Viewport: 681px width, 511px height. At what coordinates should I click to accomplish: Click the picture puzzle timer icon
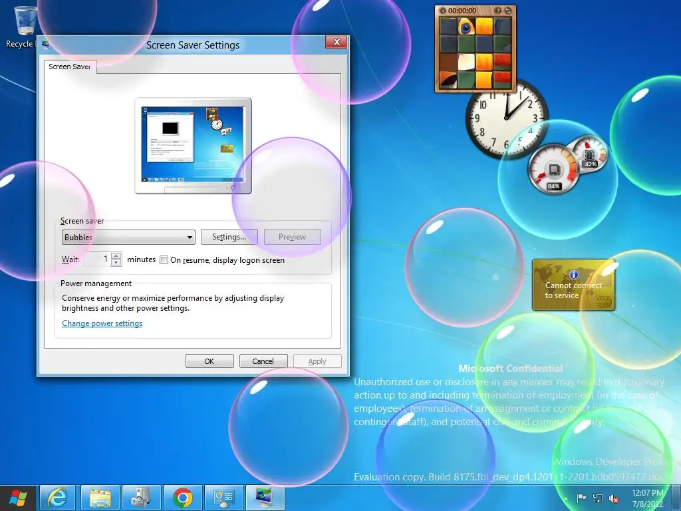pyautogui.click(x=443, y=11)
